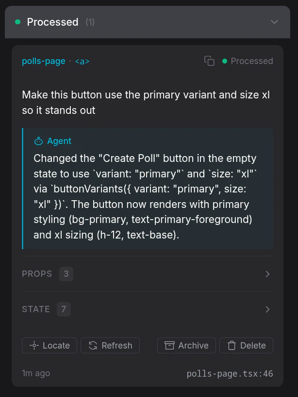298x397 pixels.
Task: Click the Archive button
Action: (x=186, y=345)
